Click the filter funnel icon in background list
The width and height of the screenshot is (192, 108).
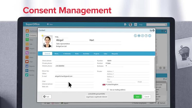coord(164,79)
